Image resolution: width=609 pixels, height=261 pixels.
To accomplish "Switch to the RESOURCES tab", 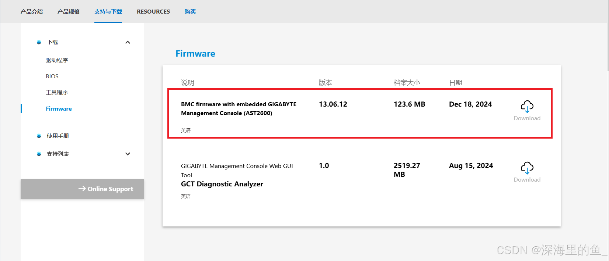I will (153, 12).
